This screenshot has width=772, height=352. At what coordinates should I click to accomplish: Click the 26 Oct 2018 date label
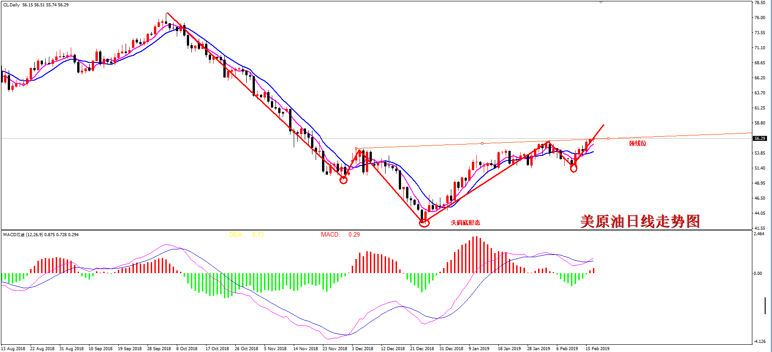[x=246, y=349]
